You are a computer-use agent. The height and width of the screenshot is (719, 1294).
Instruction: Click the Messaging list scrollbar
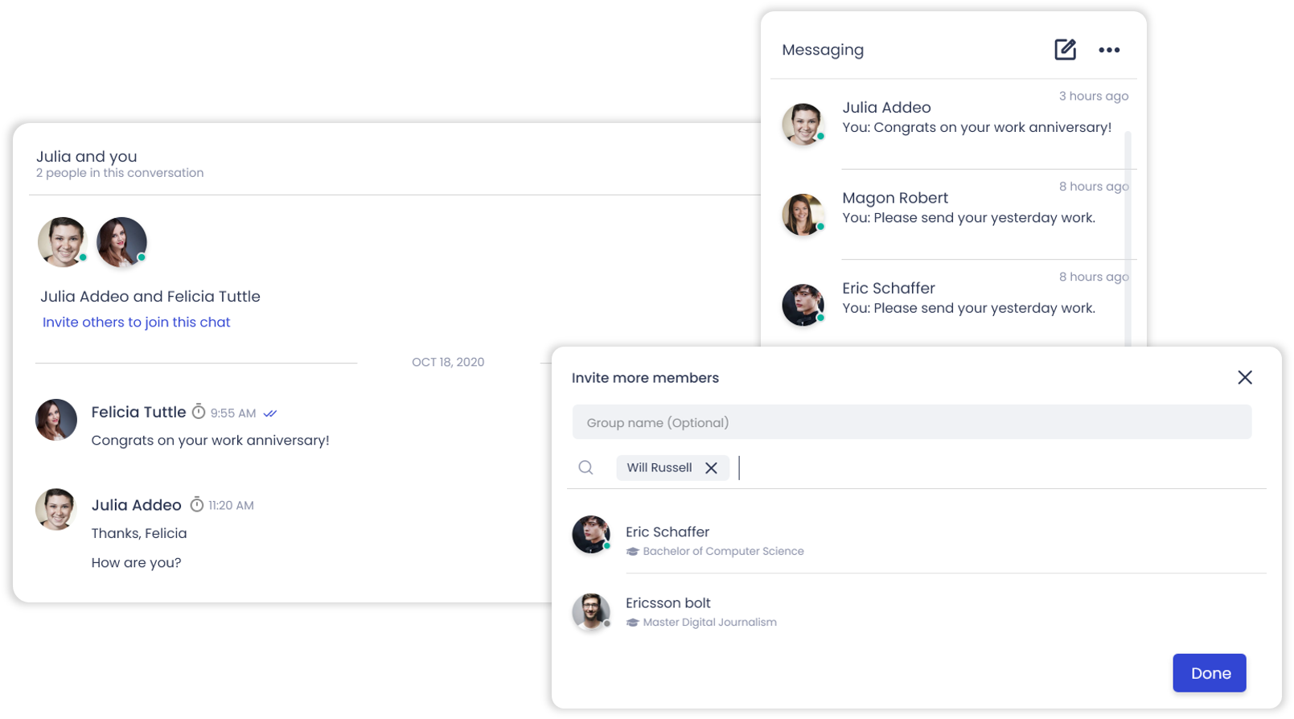(x=1128, y=237)
